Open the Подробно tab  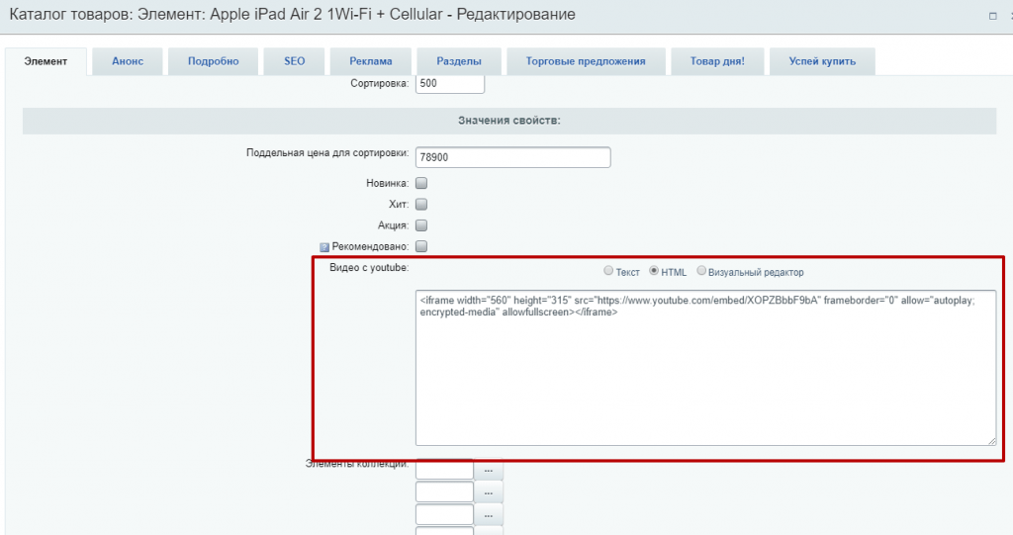[214, 61]
